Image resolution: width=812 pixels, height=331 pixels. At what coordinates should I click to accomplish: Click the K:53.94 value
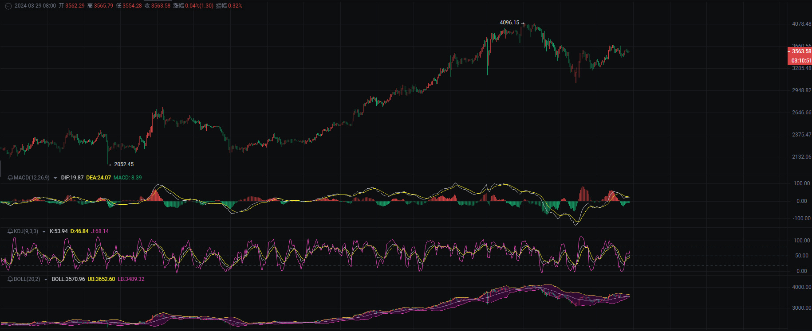(x=59, y=231)
